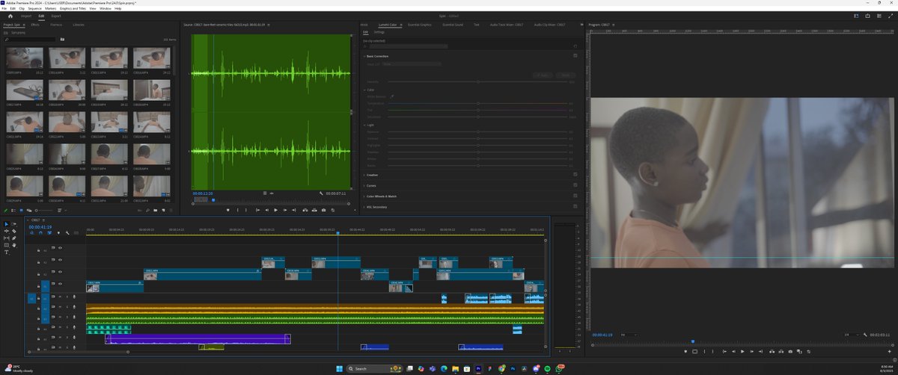Expand HSL Secondary section
Image resolution: width=898 pixels, height=375 pixels.
coord(364,206)
